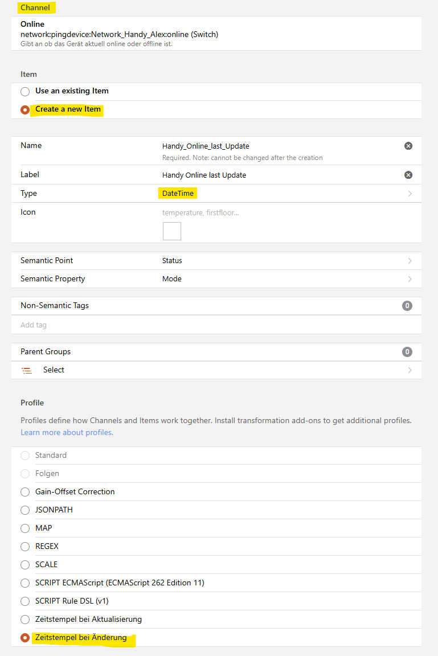
Task: Select the 'Create a new Item' radio button
Action: [25, 110]
